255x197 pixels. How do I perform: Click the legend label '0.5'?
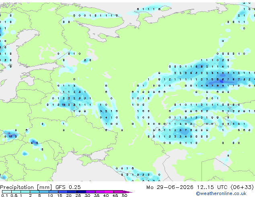pos(14,195)
